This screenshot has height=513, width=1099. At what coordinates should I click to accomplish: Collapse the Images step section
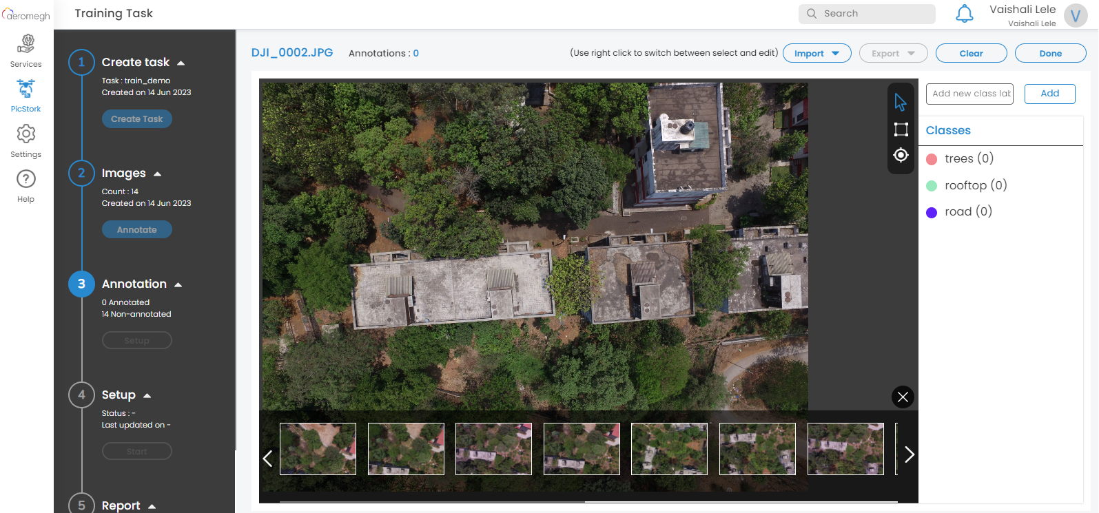click(x=158, y=174)
